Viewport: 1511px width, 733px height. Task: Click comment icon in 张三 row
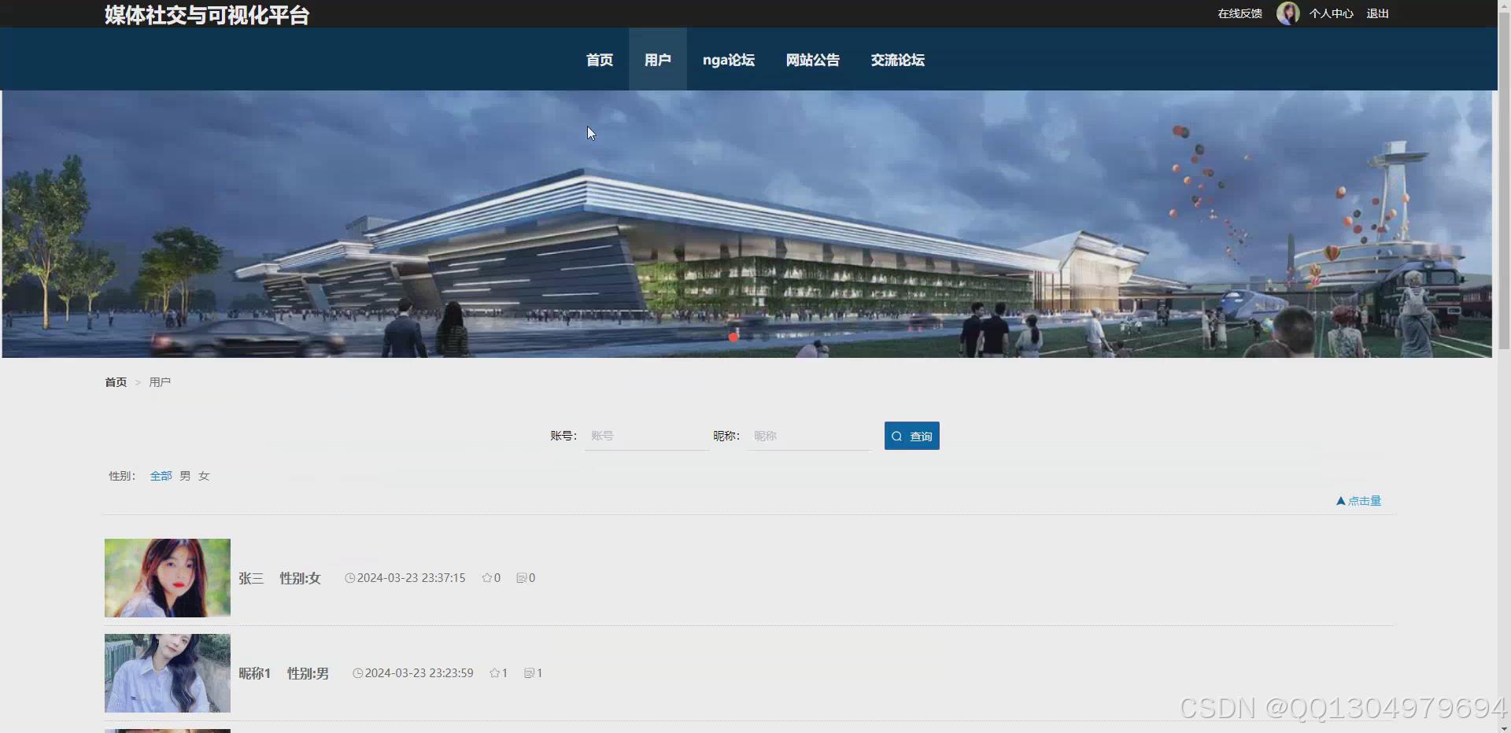tap(521, 578)
